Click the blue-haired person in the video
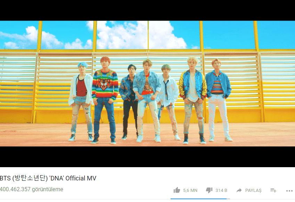 [81, 101]
